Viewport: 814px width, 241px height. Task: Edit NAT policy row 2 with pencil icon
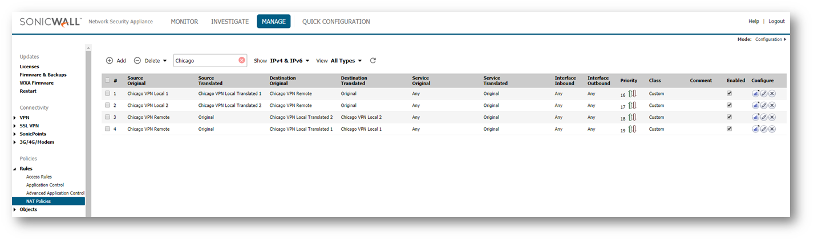tap(764, 105)
